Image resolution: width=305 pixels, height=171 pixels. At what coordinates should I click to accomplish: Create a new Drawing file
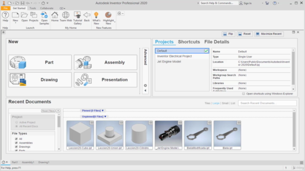tap(40, 80)
